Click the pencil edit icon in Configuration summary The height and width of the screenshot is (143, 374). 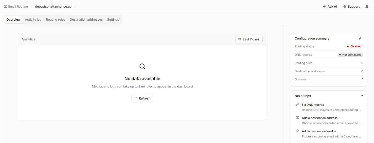360,38
